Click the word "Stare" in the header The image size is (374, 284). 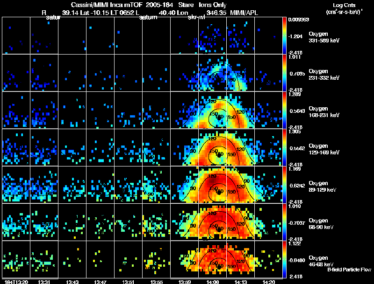pyautogui.click(x=186, y=5)
